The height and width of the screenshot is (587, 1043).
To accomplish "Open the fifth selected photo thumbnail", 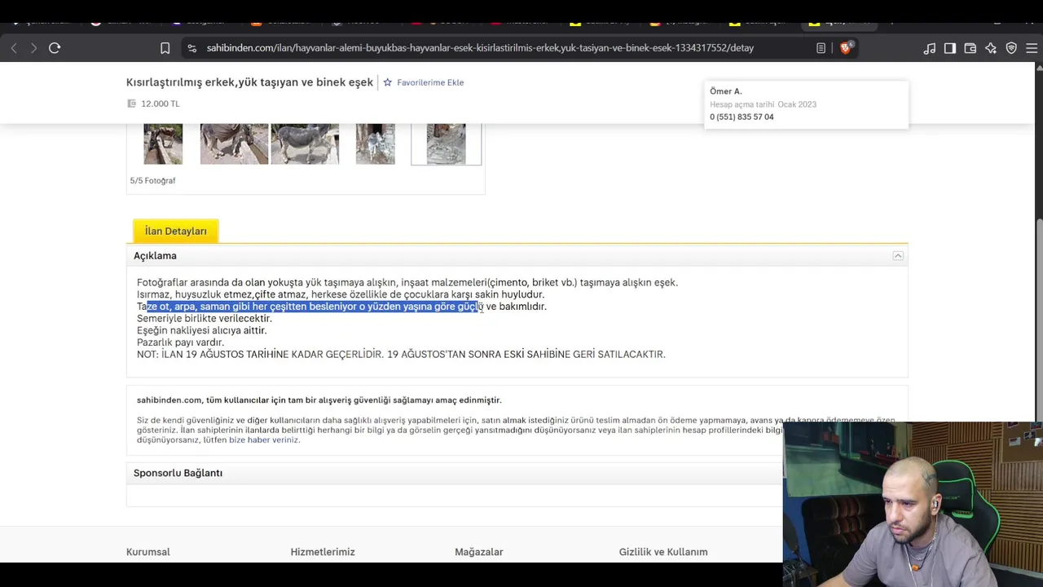I will pyautogui.click(x=447, y=144).
